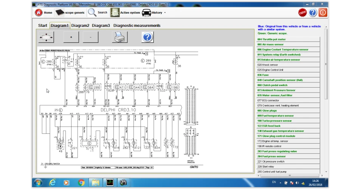Open media player taskbar icon
This screenshot has height=189, width=360.
[66, 183]
